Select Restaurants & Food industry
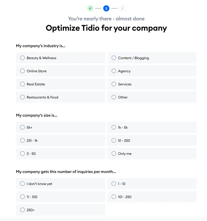This screenshot has height=221, width=207. (x=61, y=97)
